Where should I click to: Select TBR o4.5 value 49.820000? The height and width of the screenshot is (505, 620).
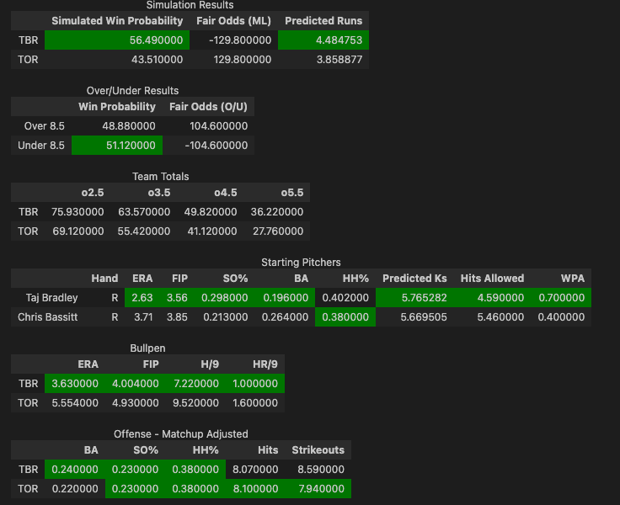coord(211,212)
